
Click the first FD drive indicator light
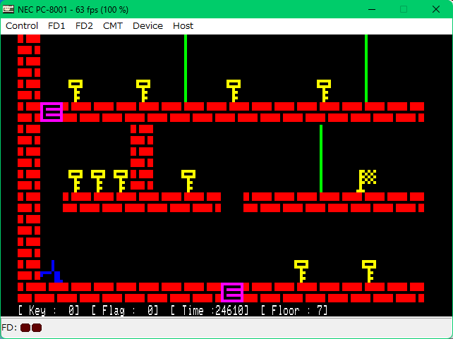pyautogui.click(x=25, y=328)
